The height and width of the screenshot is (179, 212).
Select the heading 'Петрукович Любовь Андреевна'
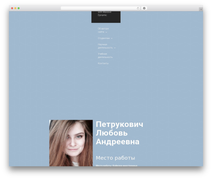[120, 133]
